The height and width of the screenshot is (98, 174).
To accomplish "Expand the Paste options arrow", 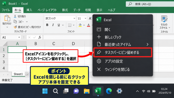I will coord(7,27).
